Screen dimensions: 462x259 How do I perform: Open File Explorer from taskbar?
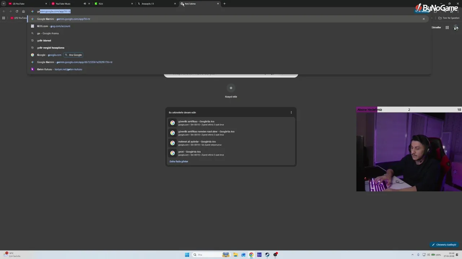[x=235, y=255]
